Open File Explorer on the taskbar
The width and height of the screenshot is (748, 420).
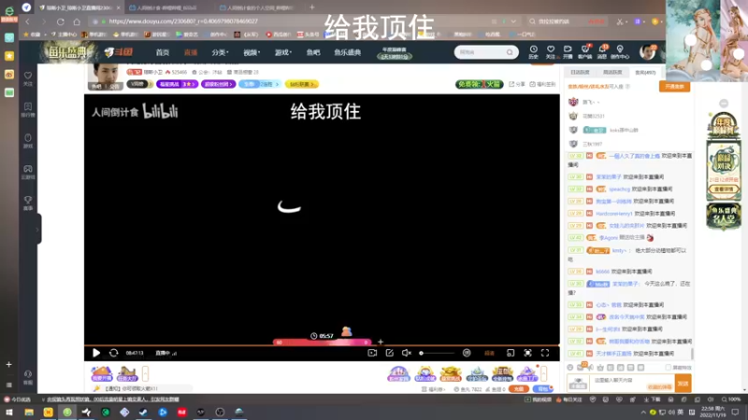point(29,412)
